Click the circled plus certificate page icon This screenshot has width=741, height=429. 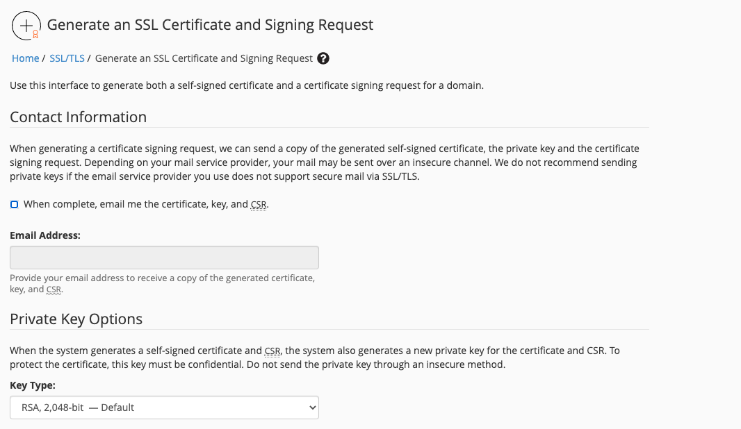(26, 26)
